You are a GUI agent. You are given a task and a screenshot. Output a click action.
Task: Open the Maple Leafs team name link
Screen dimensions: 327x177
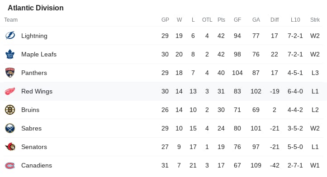(x=39, y=54)
